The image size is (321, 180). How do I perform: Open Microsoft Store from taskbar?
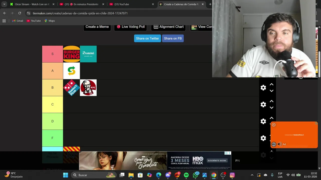click(140, 175)
